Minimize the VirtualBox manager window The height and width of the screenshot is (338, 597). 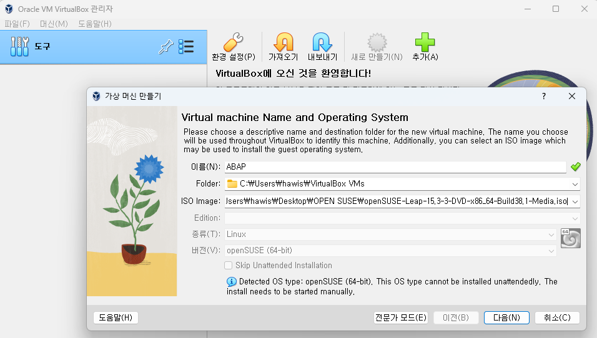(x=528, y=9)
